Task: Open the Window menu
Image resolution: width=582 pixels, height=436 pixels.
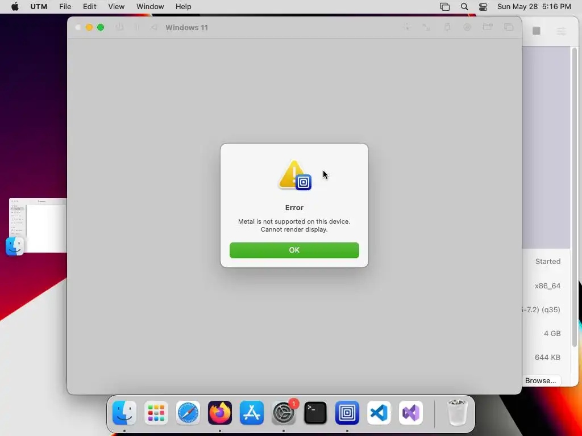Action: pyautogui.click(x=150, y=7)
